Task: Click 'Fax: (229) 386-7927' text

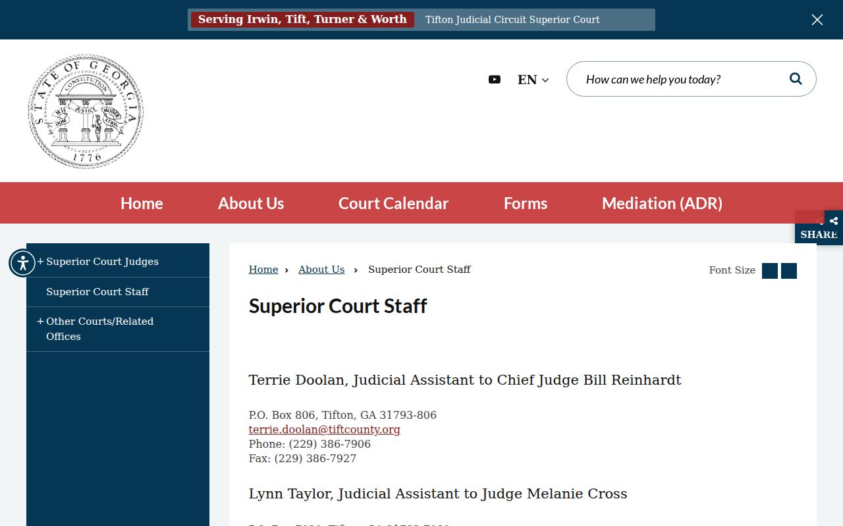Action: click(302, 458)
